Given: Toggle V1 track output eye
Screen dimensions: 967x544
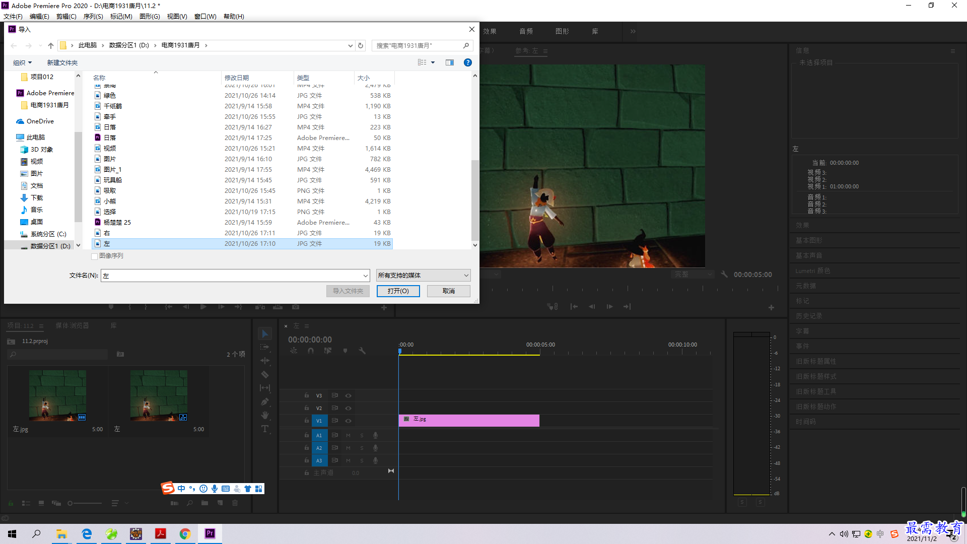Looking at the screenshot, I should pos(348,421).
